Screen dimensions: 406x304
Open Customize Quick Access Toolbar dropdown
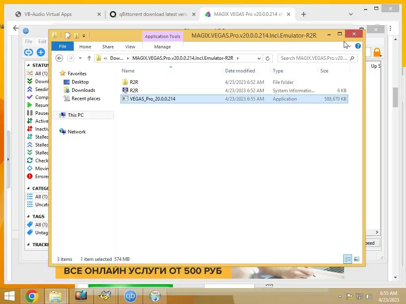tap(84, 36)
